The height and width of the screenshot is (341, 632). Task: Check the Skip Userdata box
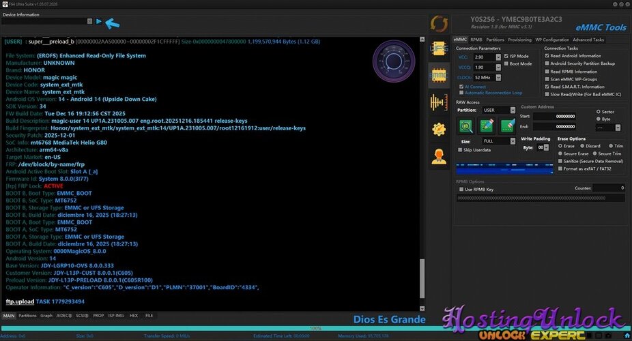pos(460,150)
